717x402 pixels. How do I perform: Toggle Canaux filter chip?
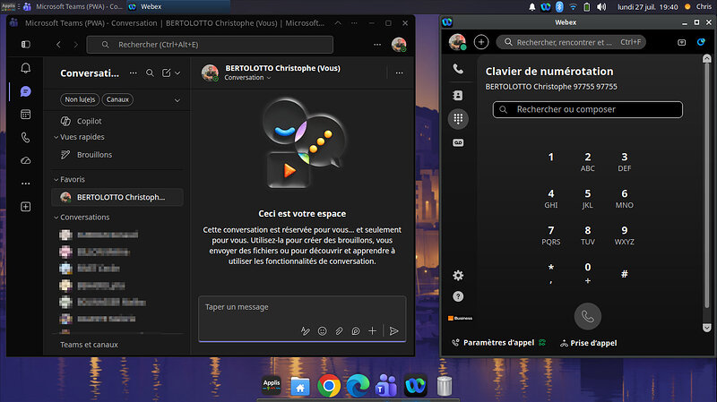coord(117,99)
